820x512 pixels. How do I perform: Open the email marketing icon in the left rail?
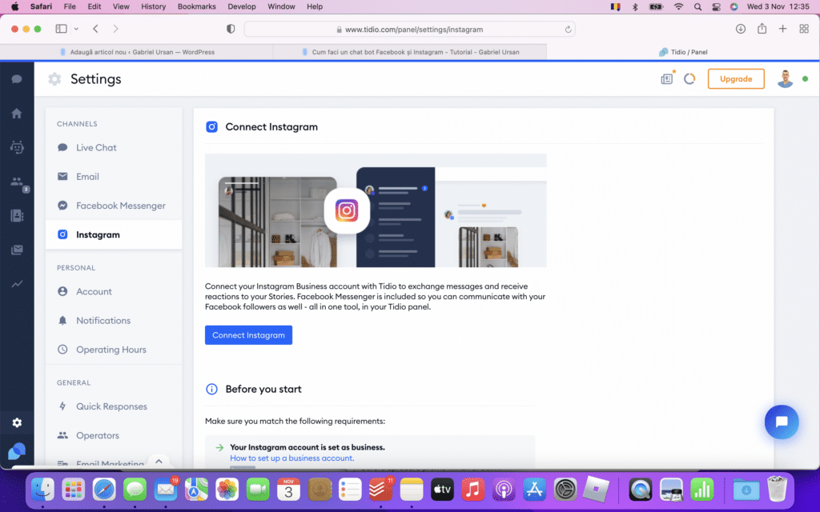pos(17,250)
